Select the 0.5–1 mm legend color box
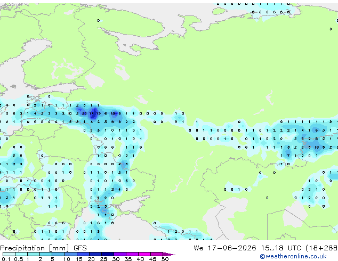 click(x=21, y=254)
